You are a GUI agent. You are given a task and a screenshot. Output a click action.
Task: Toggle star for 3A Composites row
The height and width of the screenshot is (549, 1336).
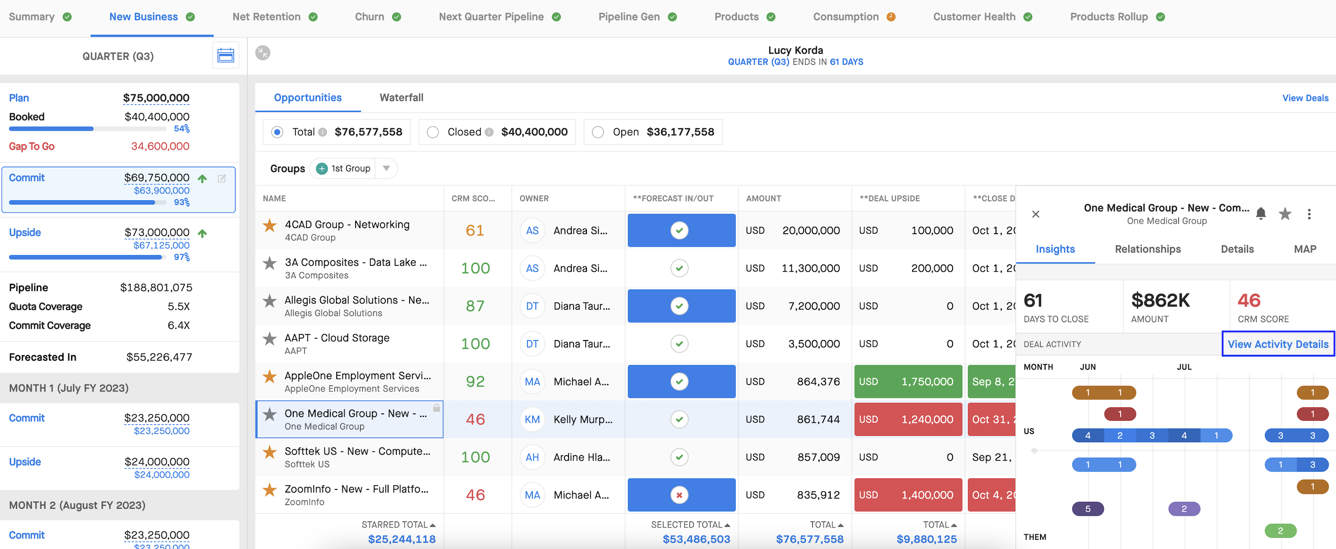click(270, 263)
